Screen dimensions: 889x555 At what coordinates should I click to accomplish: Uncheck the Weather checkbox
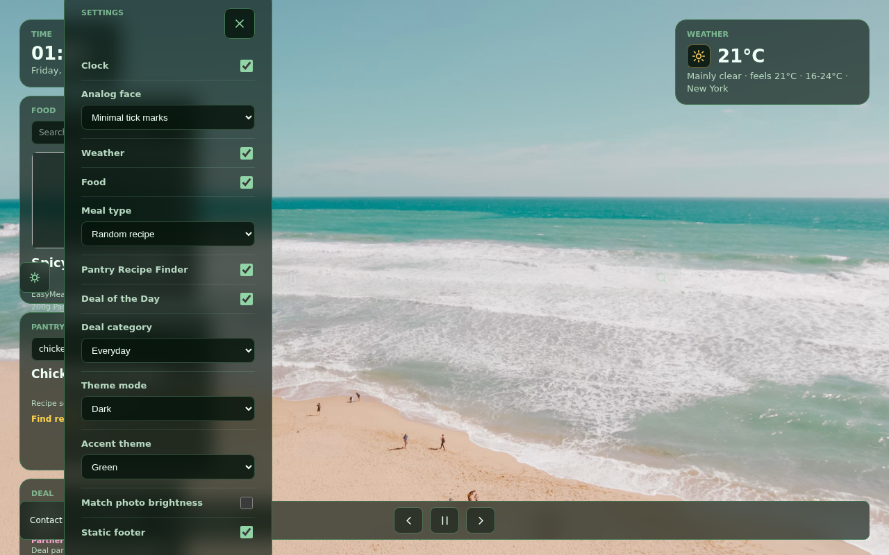pyautogui.click(x=247, y=153)
